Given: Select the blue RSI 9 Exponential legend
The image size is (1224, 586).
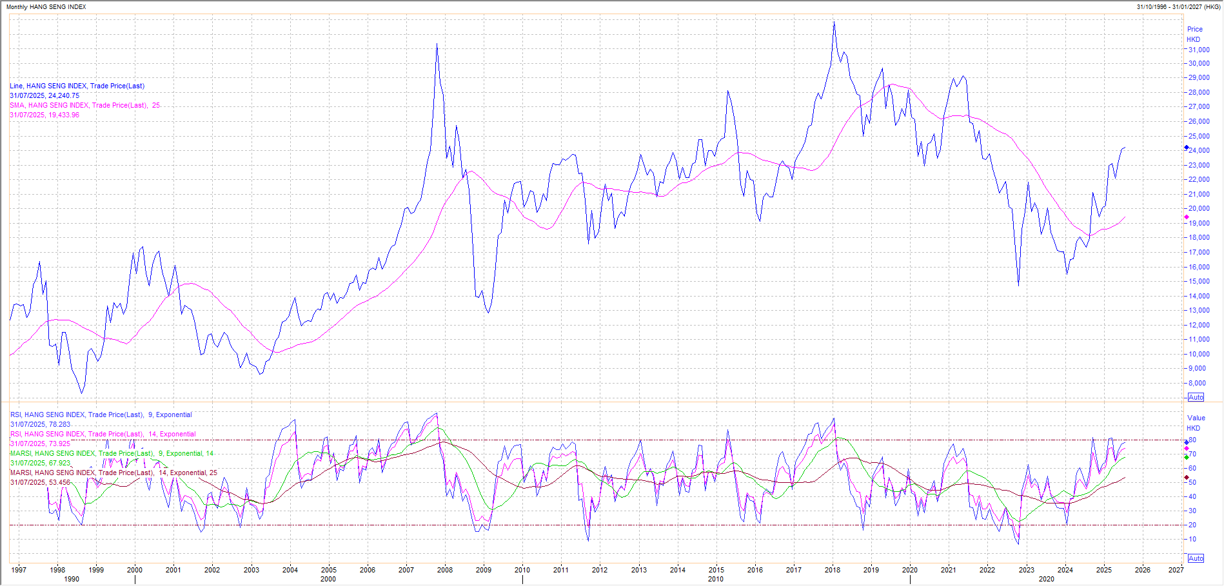Looking at the screenshot, I should (x=101, y=415).
